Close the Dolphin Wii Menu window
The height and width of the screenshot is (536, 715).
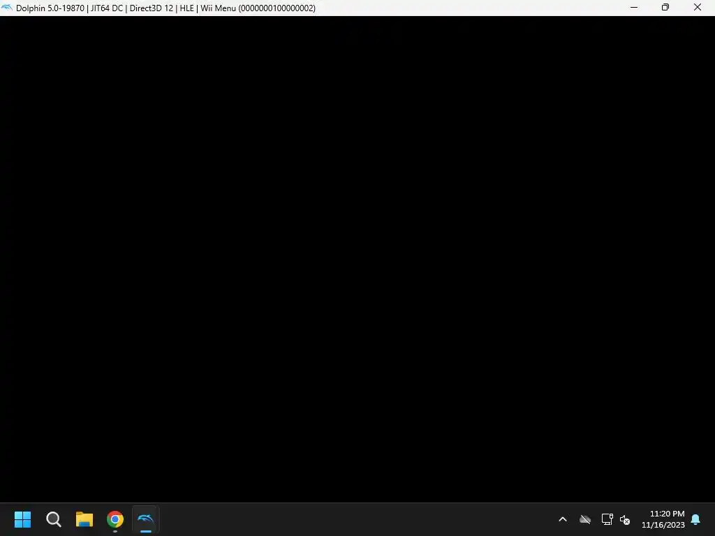pos(698,7)
